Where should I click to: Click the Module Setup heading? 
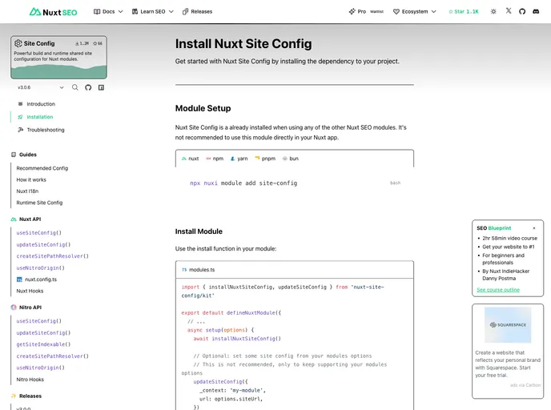coord(203,108)
